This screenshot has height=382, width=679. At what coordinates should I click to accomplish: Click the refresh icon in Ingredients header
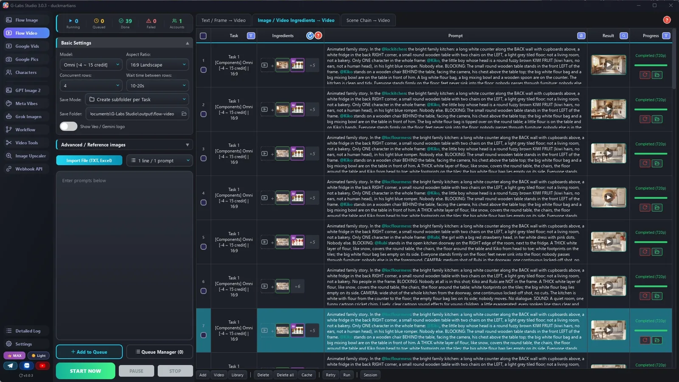310,36
